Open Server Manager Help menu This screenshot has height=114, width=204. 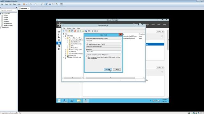(164, 25)
